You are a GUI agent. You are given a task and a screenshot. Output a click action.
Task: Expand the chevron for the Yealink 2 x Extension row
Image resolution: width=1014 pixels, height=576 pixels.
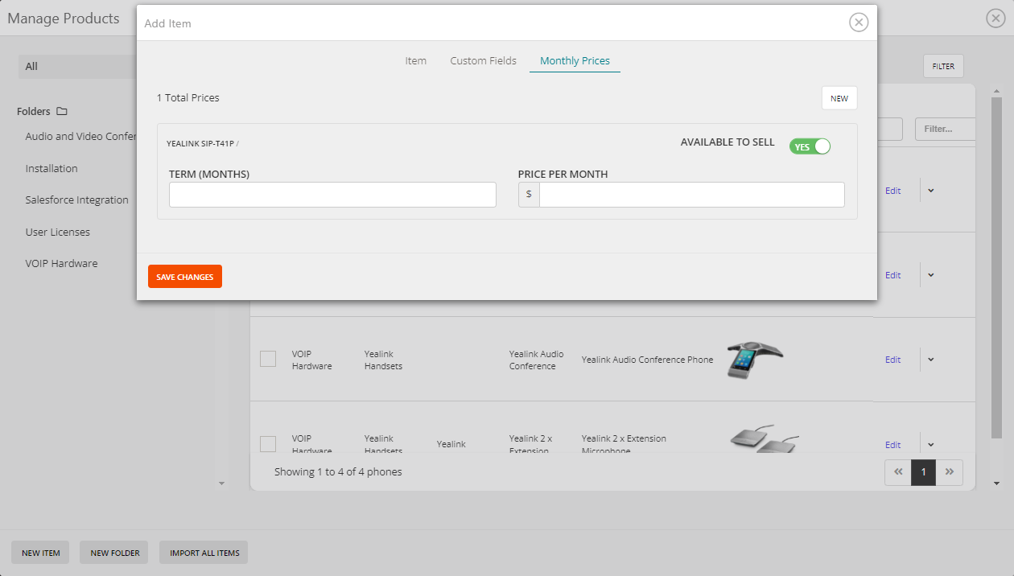coord(930,444)
